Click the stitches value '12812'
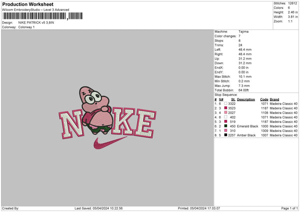Viewport: 300px width, 212px height. click(x=292, y=3)
